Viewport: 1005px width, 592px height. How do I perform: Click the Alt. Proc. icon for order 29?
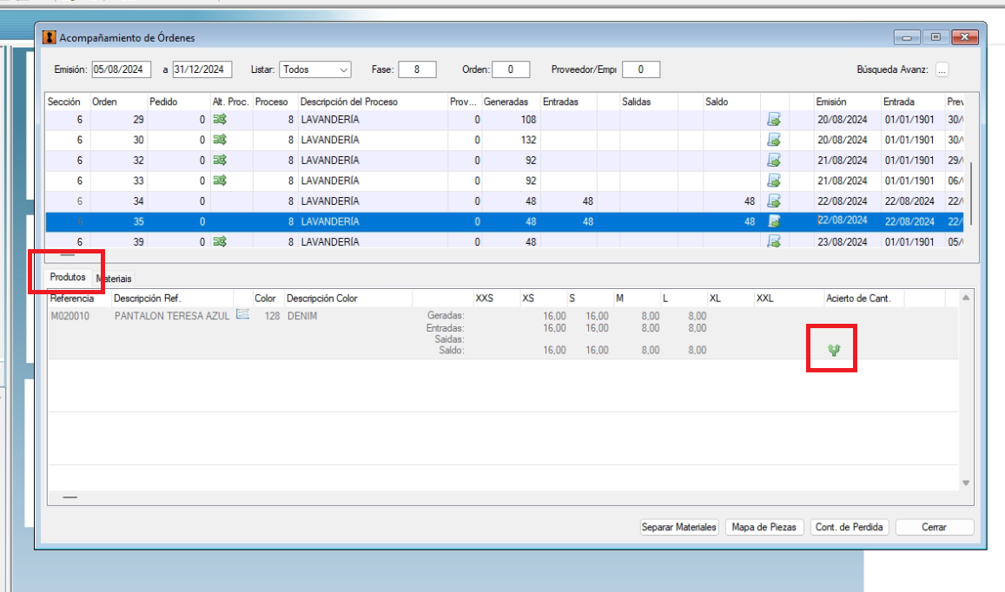click(220, 119)
